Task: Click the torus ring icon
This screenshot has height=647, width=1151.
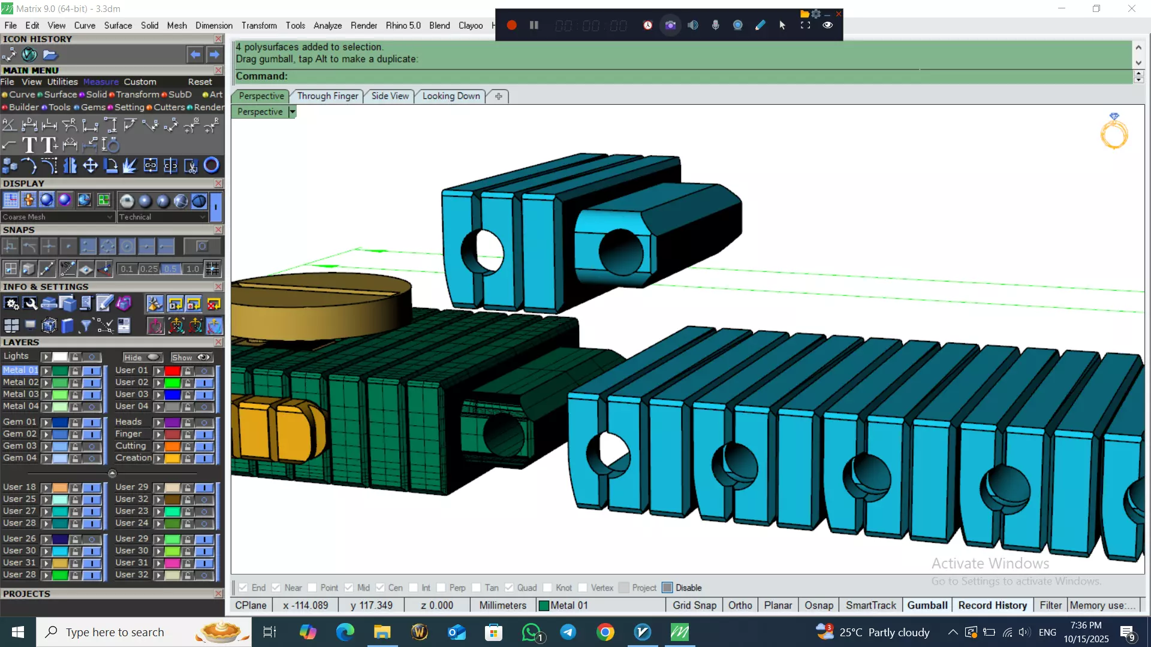Action: (211, 165)
